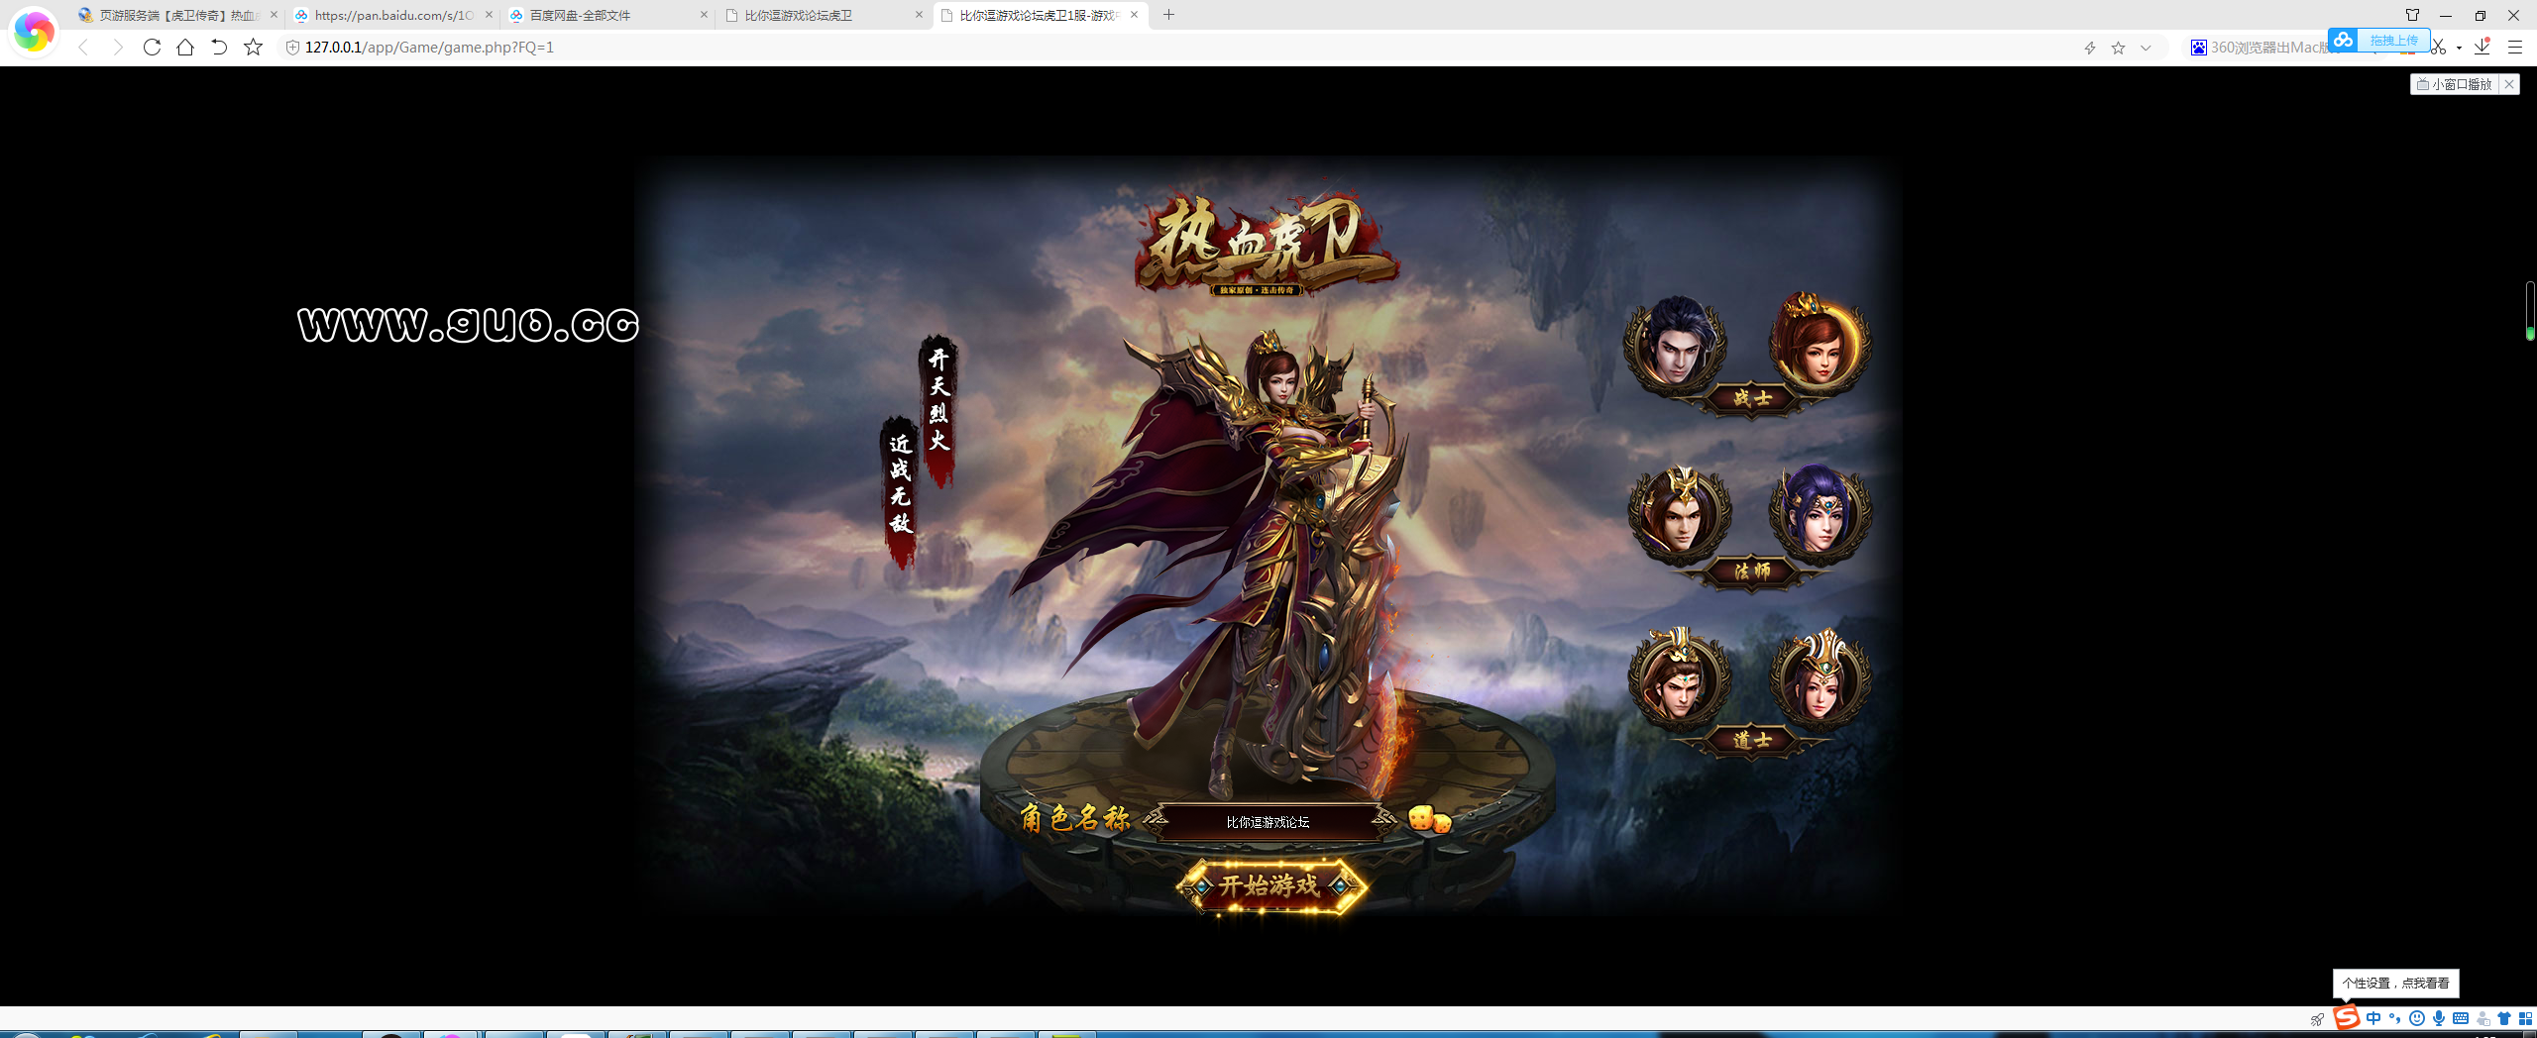Screen dimensions: 2537x1038
Task: Bookmark page with address-bar star icon
Action: click(2118, 48)
